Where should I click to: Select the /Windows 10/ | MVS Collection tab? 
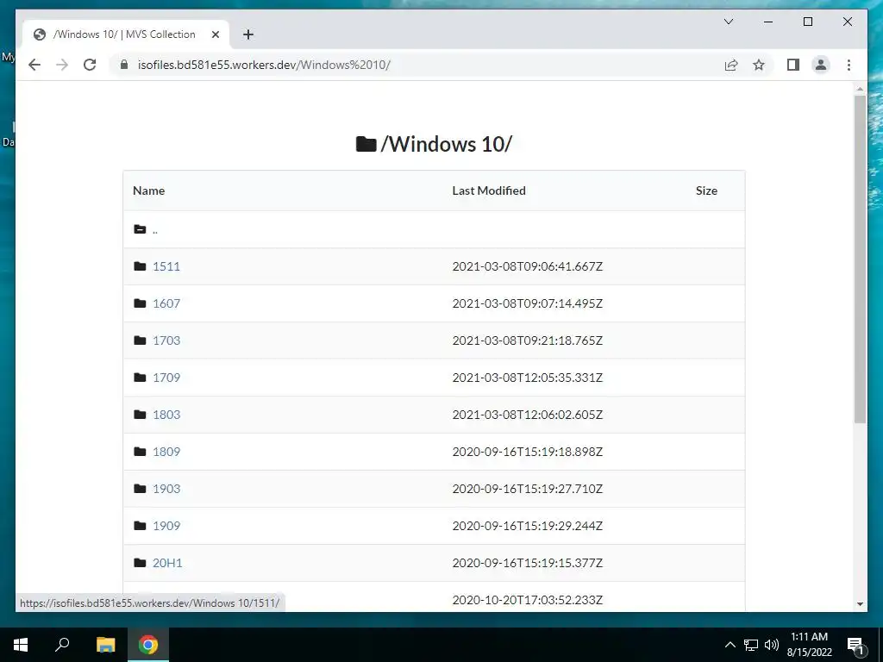(x=126, y=34)
